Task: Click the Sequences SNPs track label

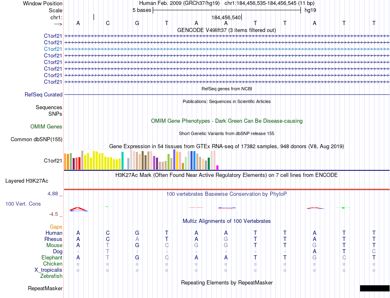Action: tap(49, 110)
